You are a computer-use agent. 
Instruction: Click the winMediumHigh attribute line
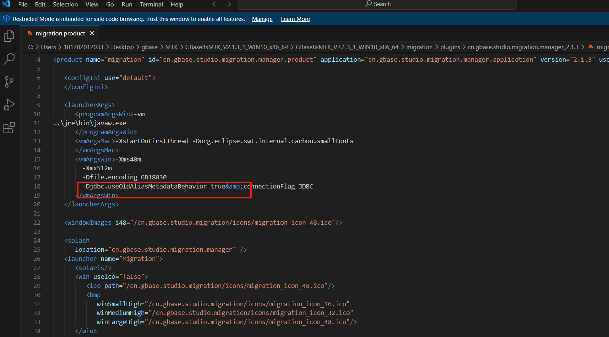[x=225, y=313]
